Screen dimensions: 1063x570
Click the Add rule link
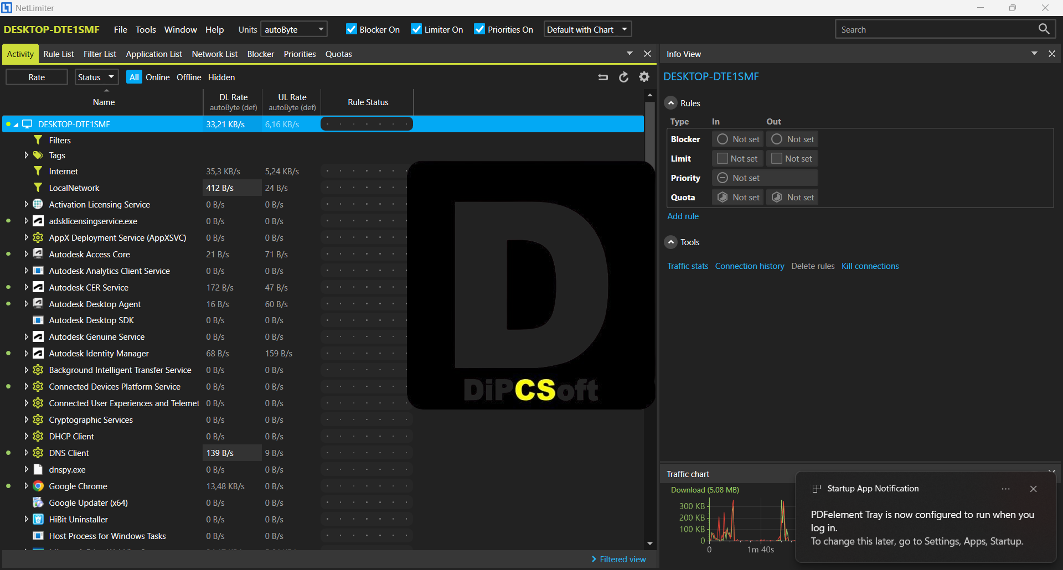coord(683,216)
